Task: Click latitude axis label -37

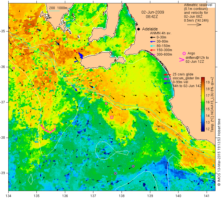Action: click(3, 102)
